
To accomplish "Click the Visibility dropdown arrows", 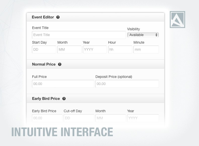I will 156,35.
